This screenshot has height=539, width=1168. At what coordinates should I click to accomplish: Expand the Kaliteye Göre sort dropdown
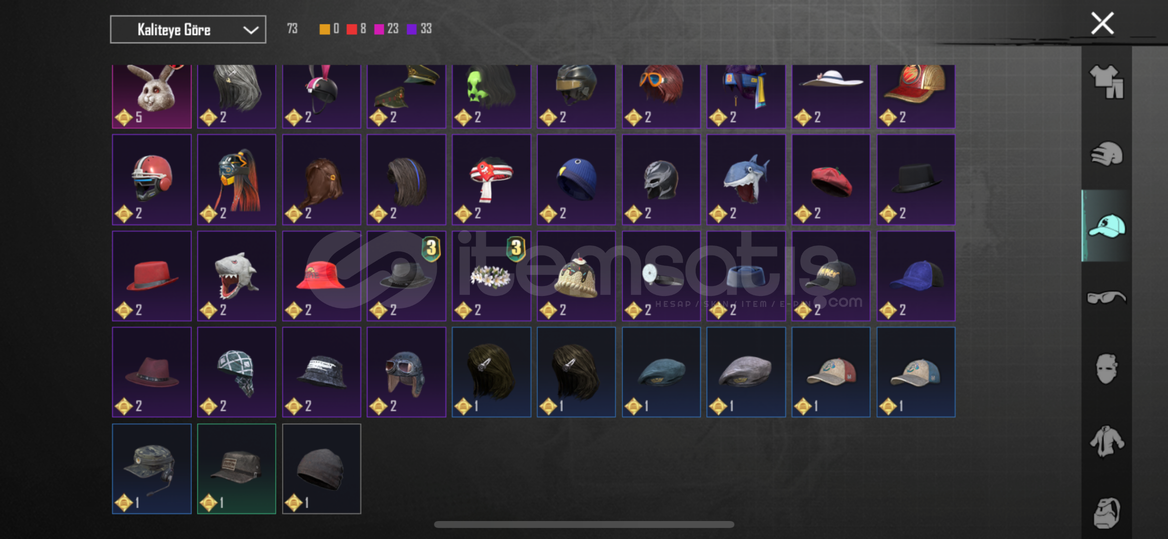coord(188,29)
